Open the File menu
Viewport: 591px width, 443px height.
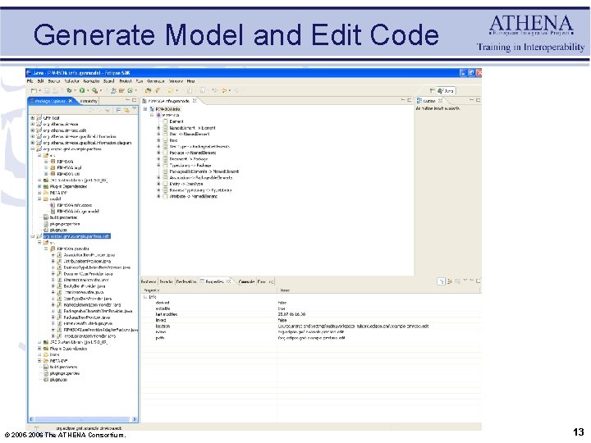click(30, 81)
